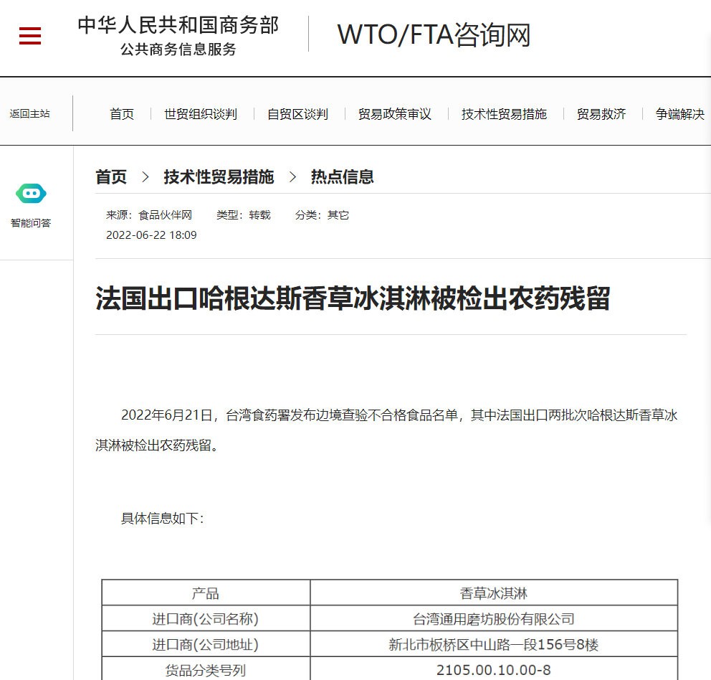Click the importer name 台湾通用磨坊股份有限公司
711x680 pixels.
coord(494,618)
